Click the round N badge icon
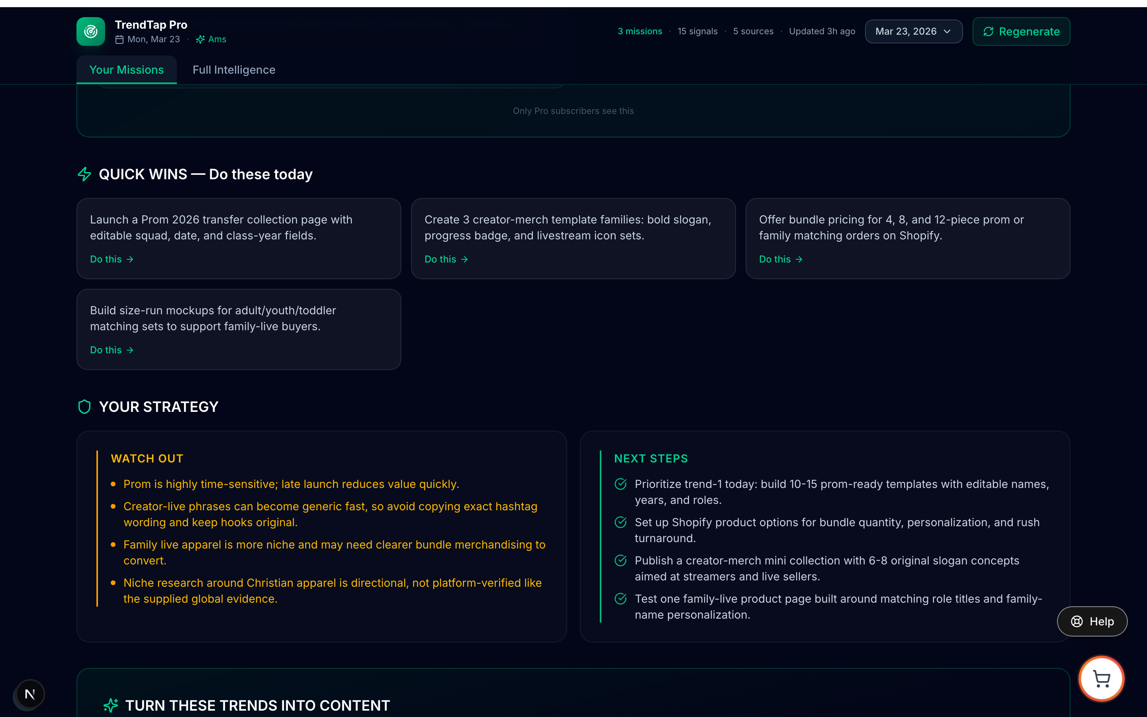 coord(30,694)
